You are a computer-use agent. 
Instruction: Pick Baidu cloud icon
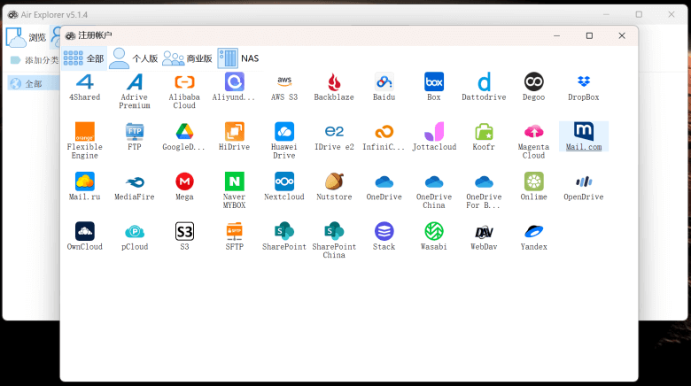point(384,82)
